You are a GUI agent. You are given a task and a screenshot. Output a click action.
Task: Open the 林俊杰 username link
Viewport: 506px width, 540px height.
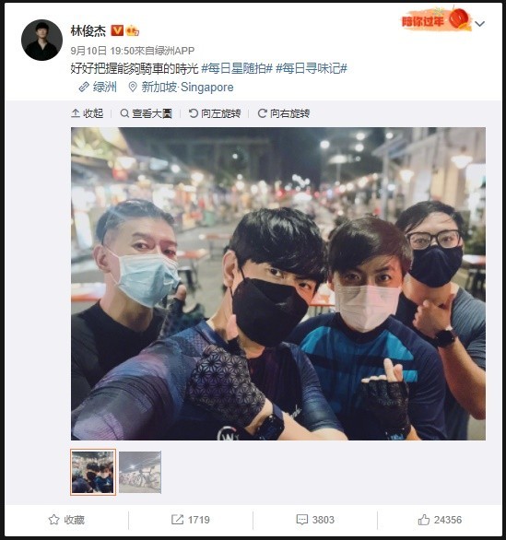coord(88,31)
